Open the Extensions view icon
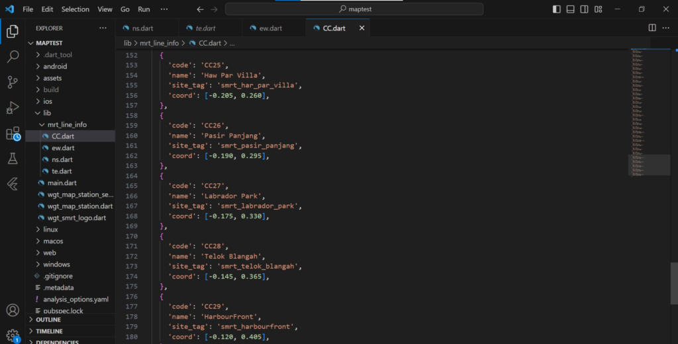This screenshot has width=678, height=344. tap(13, 134)
